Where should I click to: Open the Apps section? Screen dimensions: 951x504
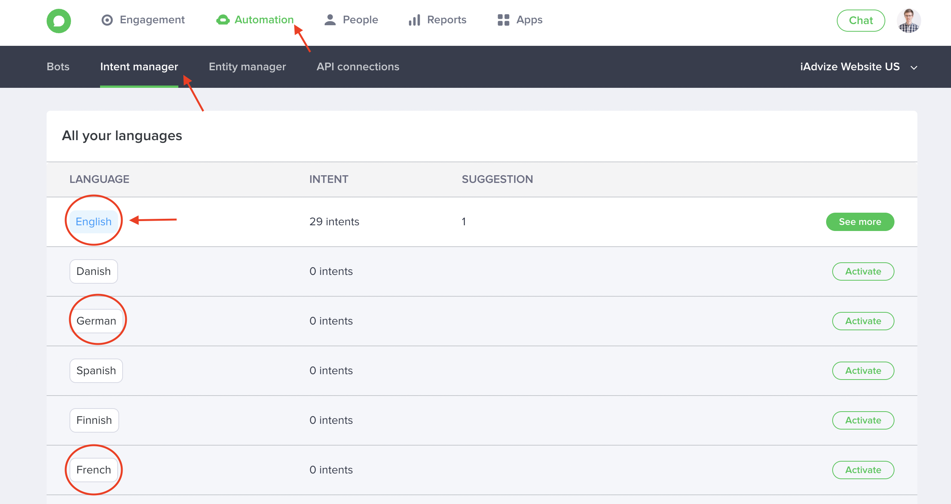[520, 20]
